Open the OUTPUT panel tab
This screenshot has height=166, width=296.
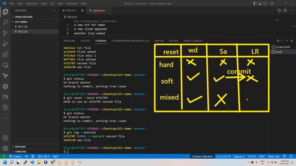tap(85, 41)
